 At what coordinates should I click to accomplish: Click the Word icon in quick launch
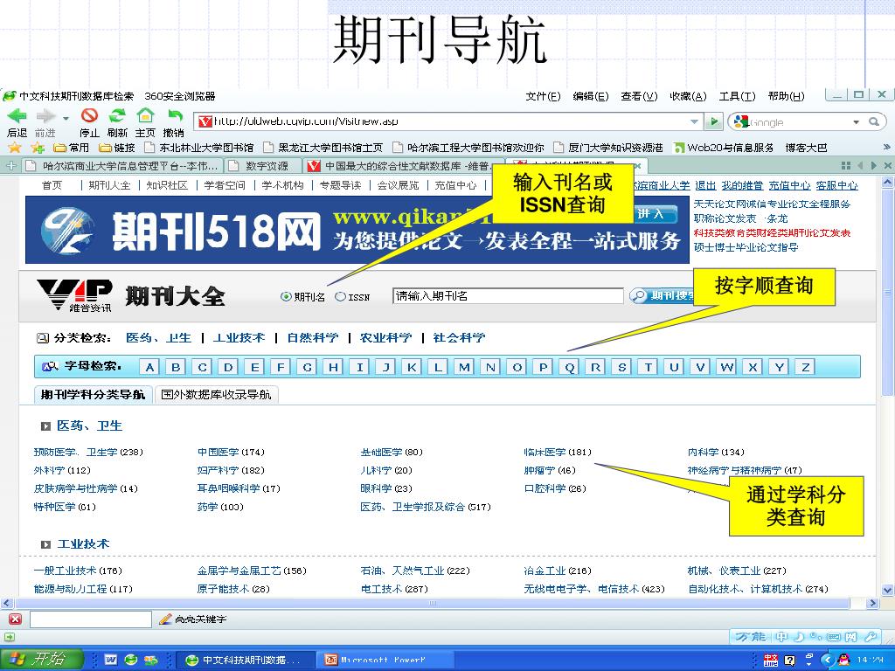(111, 660)
